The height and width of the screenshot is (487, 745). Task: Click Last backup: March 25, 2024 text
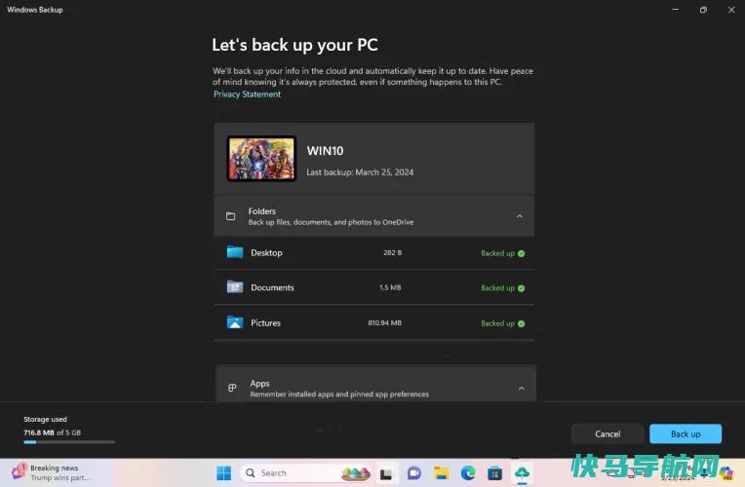pyautogui.click(x=360, y=172)
